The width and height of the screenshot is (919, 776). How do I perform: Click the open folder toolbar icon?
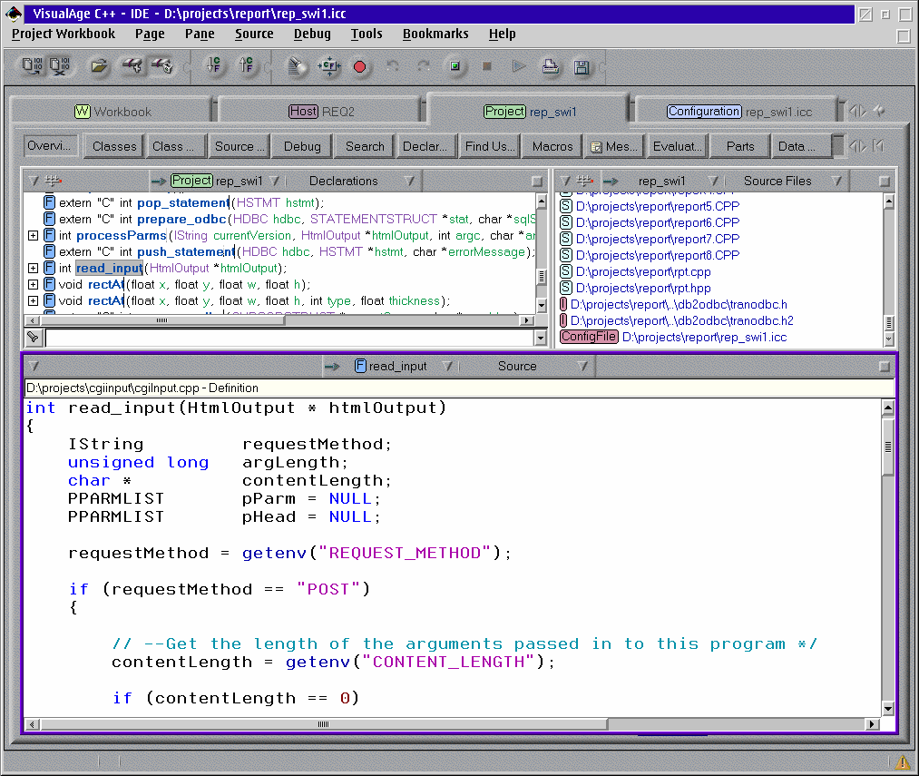pos(99,66)
